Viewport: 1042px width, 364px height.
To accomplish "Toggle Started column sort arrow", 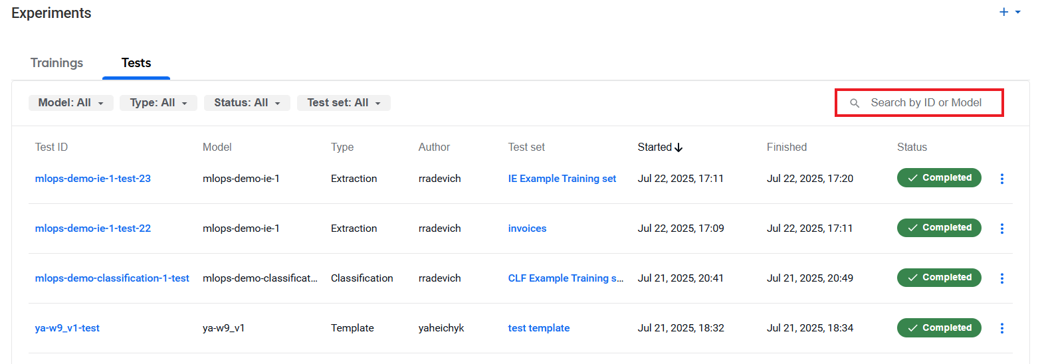I will click(x=678, y=147).
